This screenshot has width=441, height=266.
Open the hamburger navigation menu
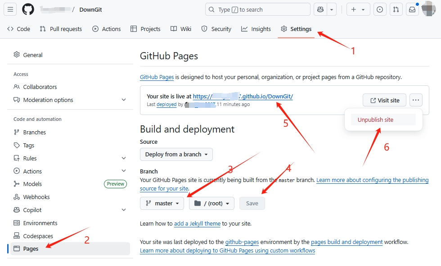10,9
